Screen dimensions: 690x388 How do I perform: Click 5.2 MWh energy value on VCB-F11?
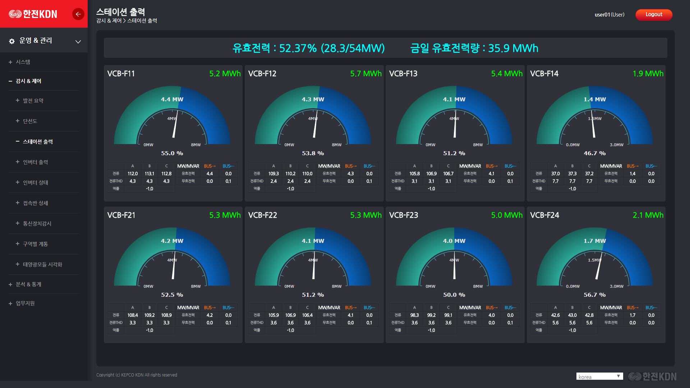[225, 74]
